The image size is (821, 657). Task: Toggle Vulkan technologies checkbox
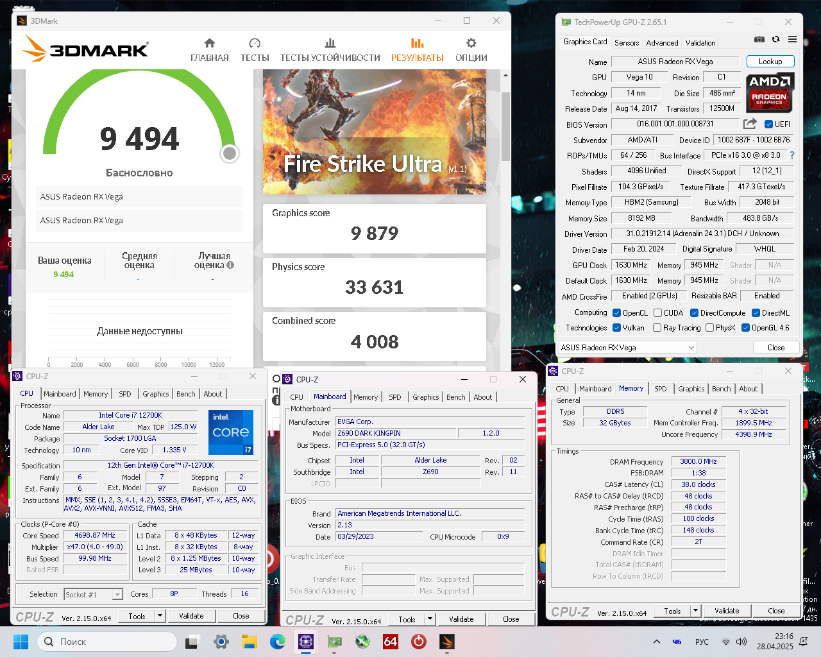coord(616,328)
